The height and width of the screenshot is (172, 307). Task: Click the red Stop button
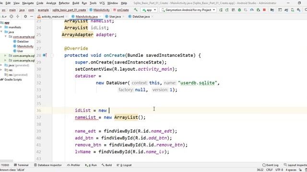pyautogui.click(x=264, y=10)
